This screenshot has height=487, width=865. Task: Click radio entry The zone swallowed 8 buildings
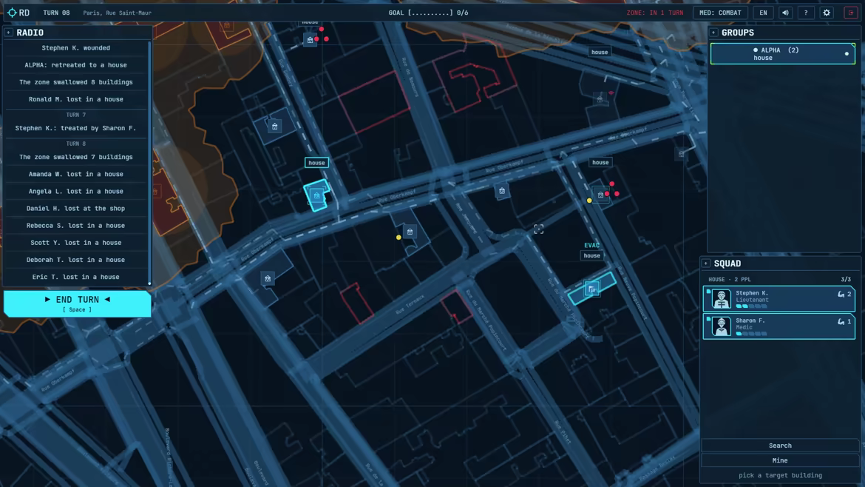75,82
